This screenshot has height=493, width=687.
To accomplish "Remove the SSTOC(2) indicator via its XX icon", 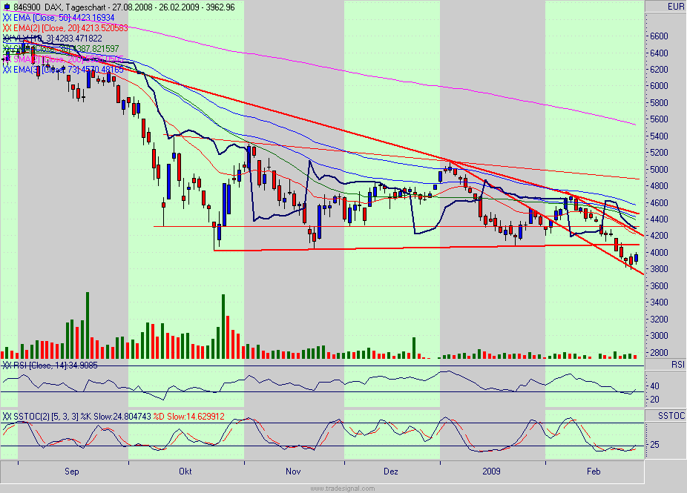I will point(6,414).
